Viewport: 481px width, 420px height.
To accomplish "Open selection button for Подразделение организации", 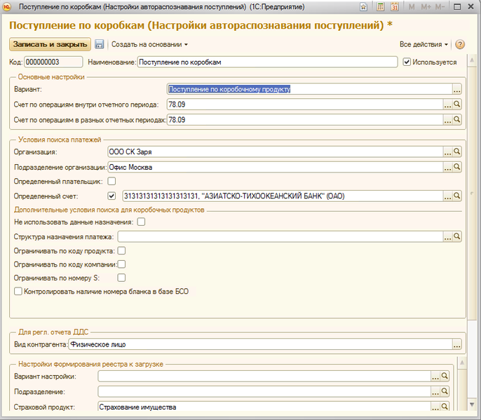I will [x=446, y=167].
